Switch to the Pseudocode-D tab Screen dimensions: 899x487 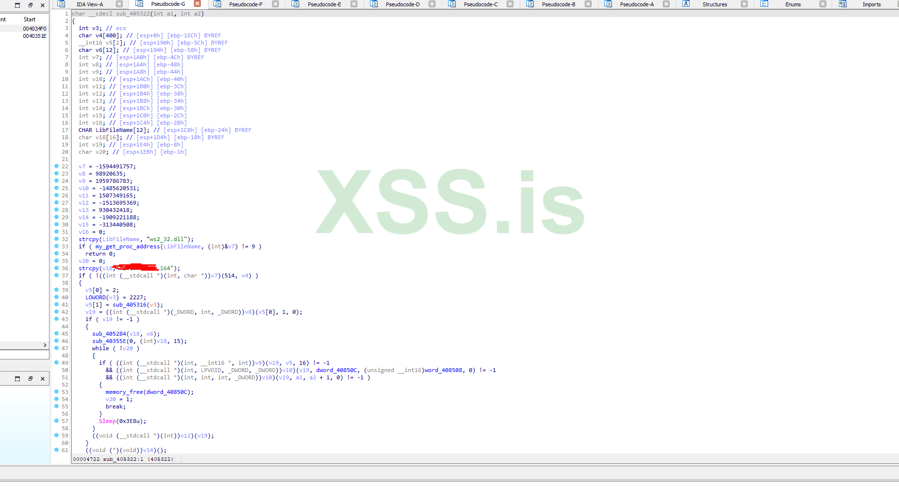tap(402, 4)
